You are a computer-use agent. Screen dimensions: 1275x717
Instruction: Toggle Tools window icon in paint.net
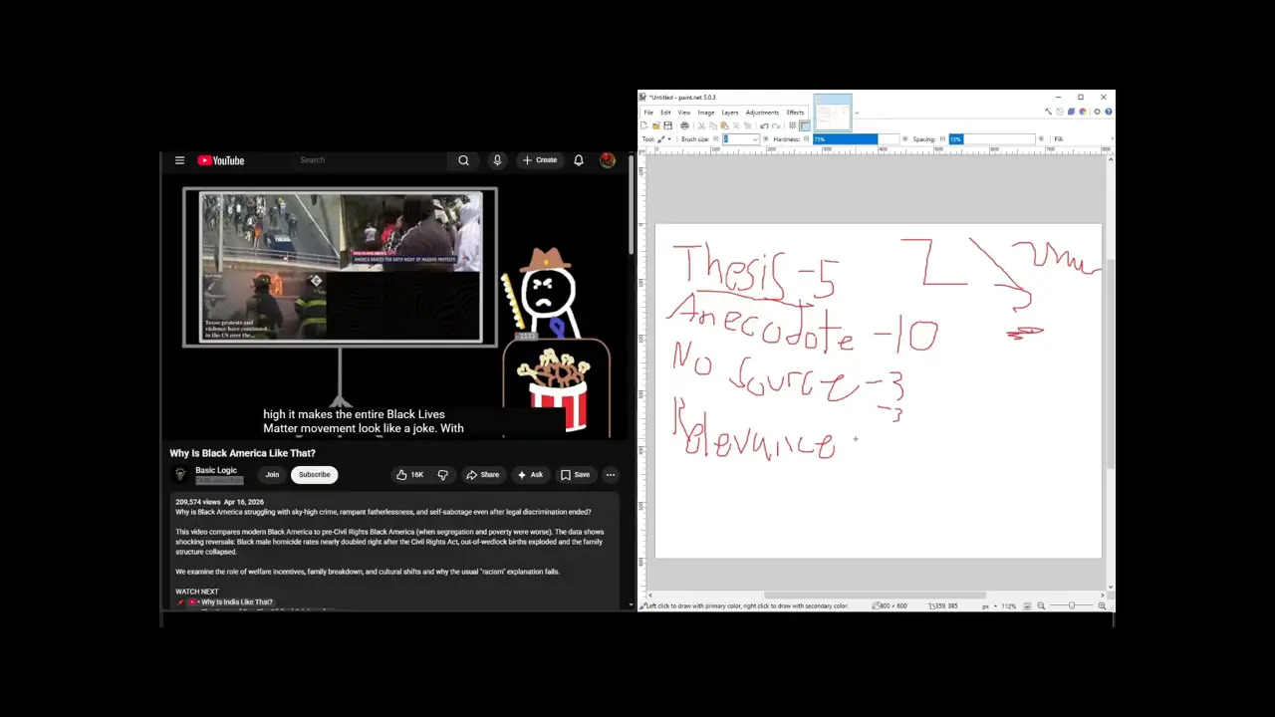(x=1048, y=112)
